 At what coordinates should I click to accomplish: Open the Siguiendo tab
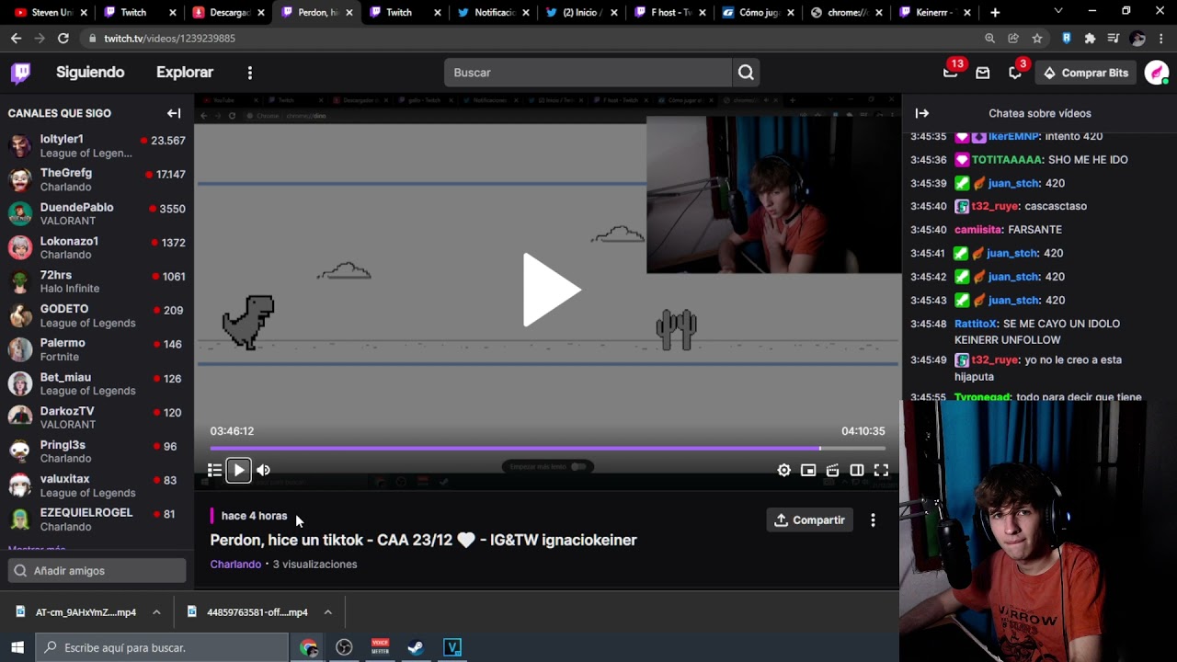[x=90, y=73]
